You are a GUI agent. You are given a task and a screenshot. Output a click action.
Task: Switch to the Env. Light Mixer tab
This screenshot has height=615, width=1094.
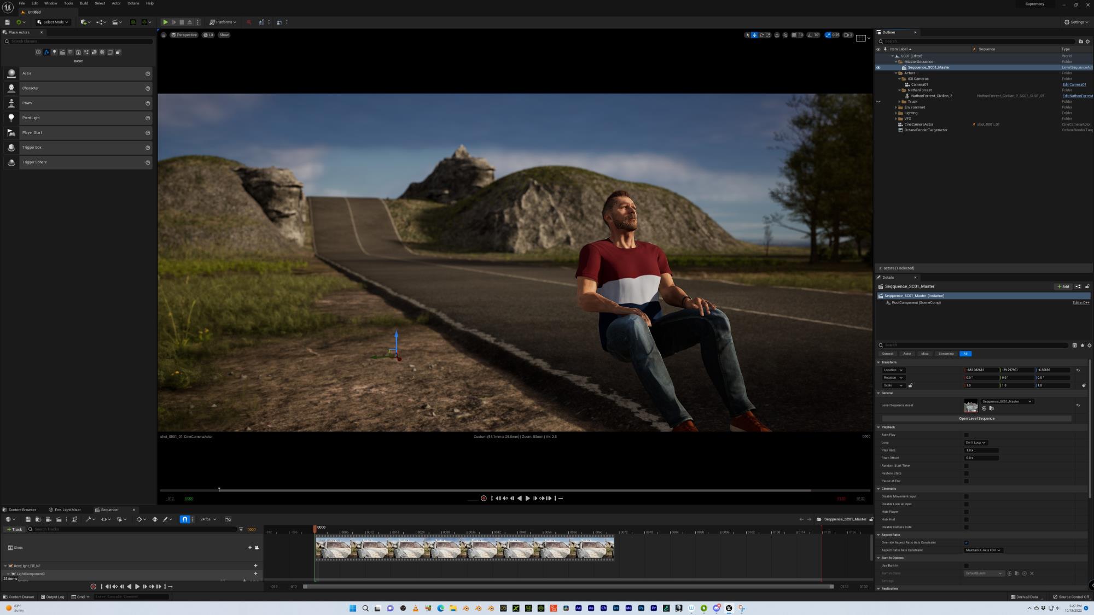pos(65,510)
